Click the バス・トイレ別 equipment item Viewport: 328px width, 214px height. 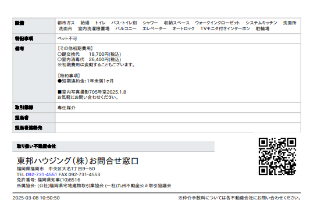tap(124, 23)
